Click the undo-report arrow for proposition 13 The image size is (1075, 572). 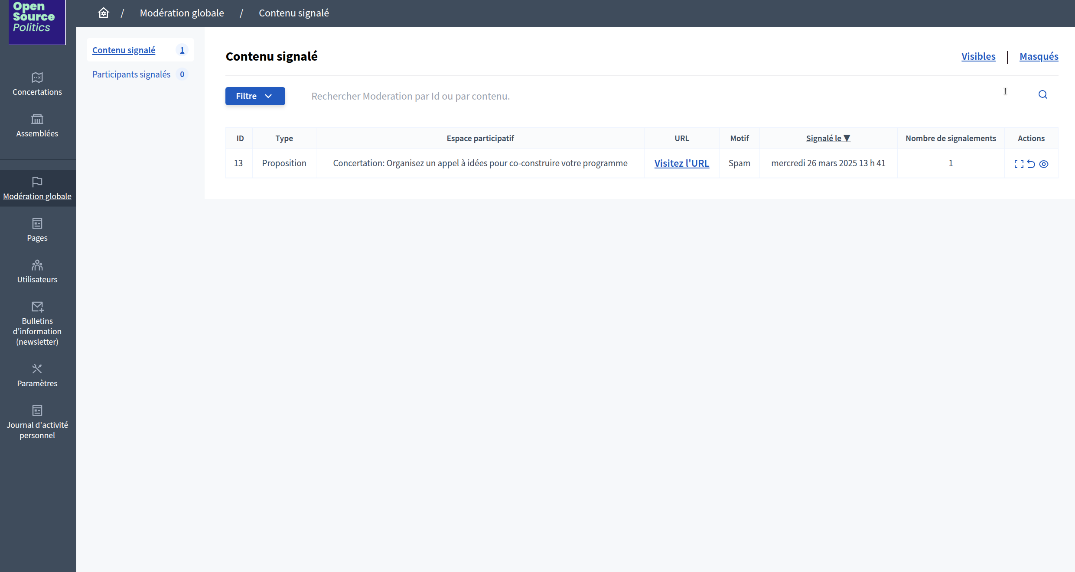(1031, 164)
